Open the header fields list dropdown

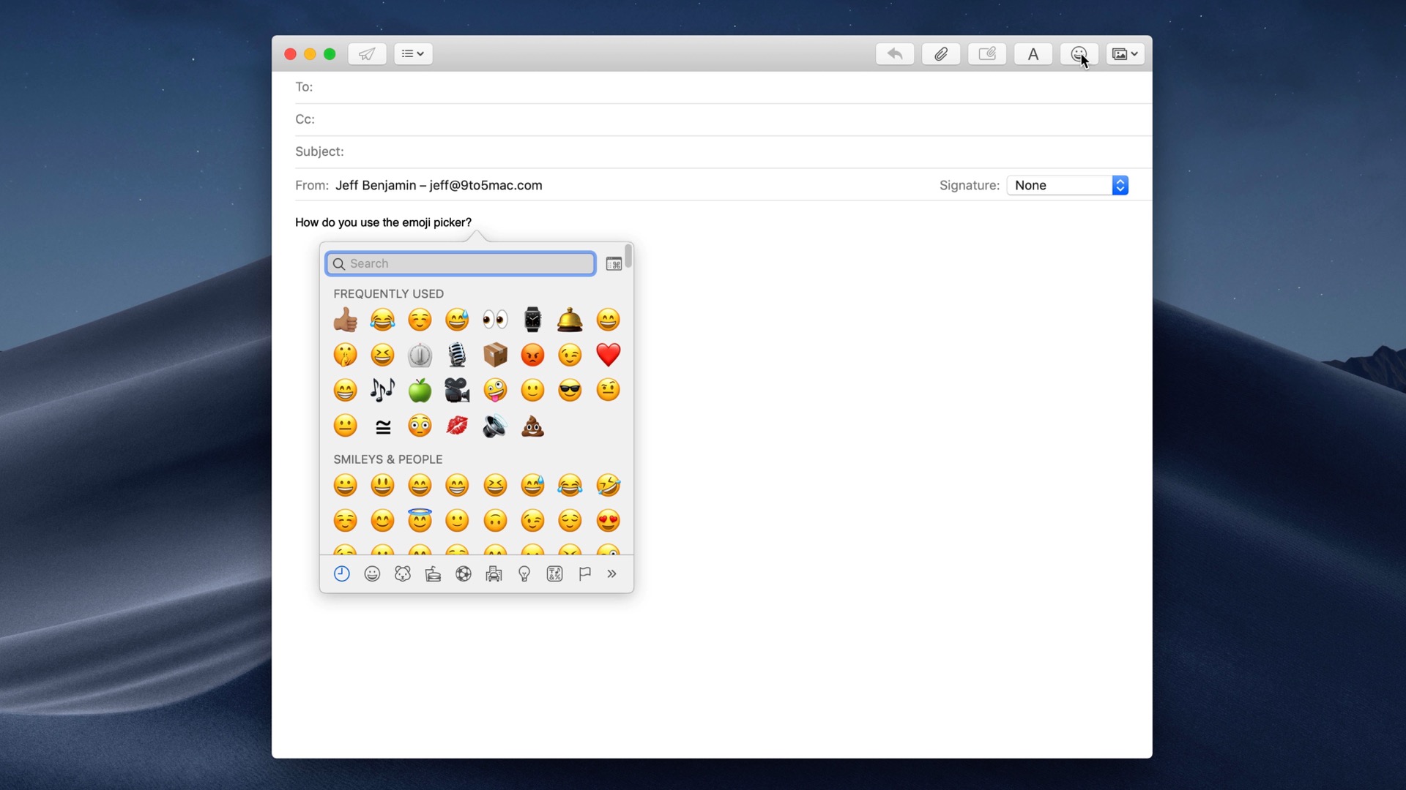(x=413, y=53)
